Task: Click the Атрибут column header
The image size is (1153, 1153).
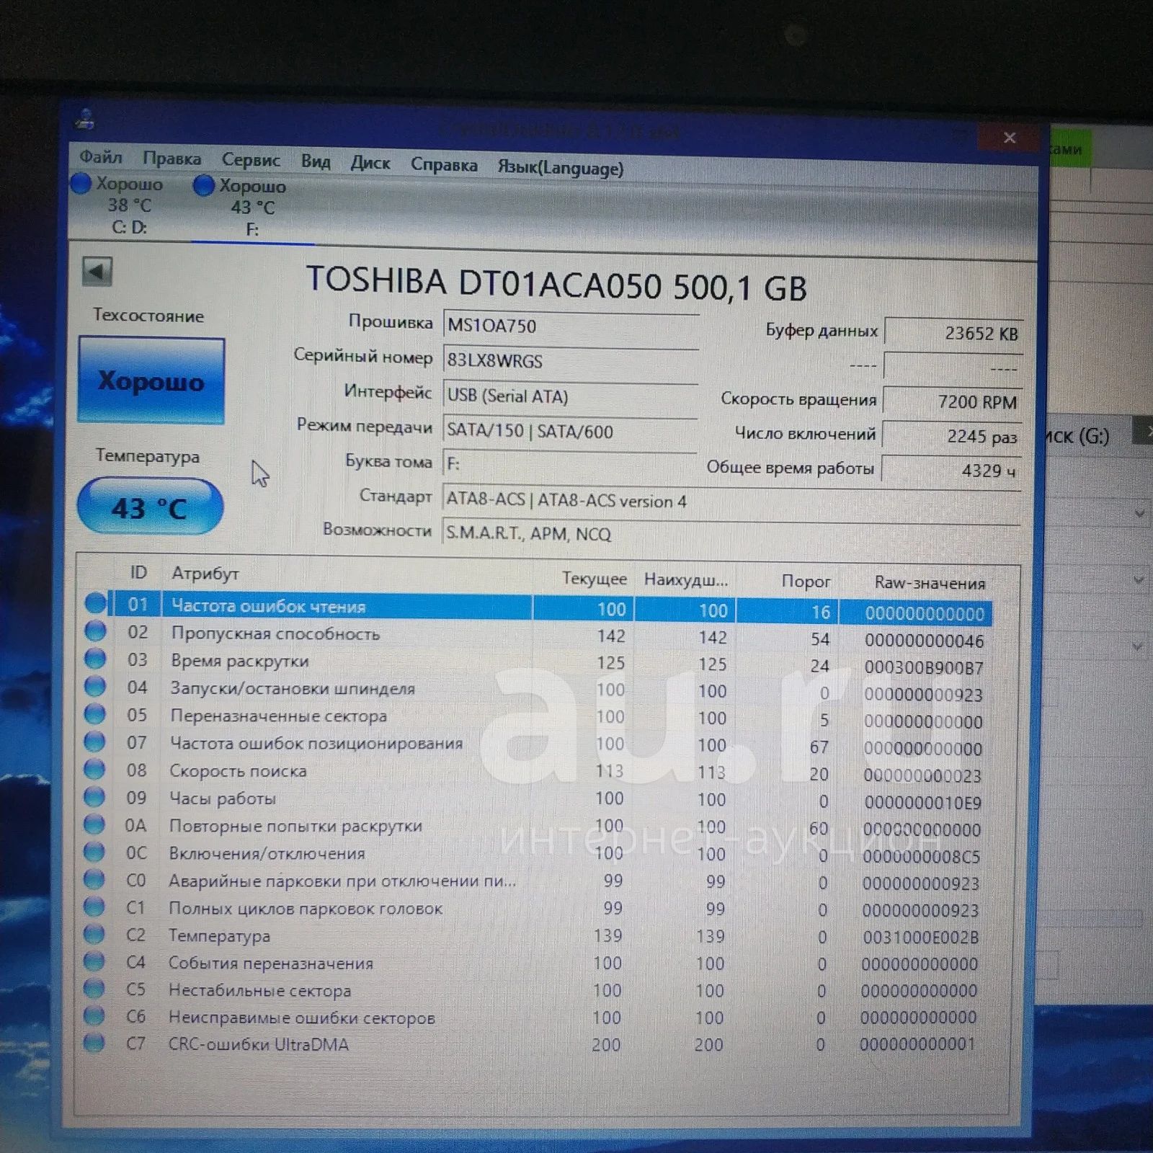Action: [x=205, y=574]
